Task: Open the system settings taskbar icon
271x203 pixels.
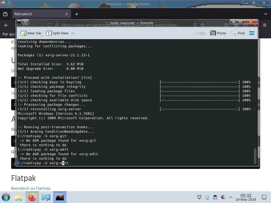Action: click(46, 197)
